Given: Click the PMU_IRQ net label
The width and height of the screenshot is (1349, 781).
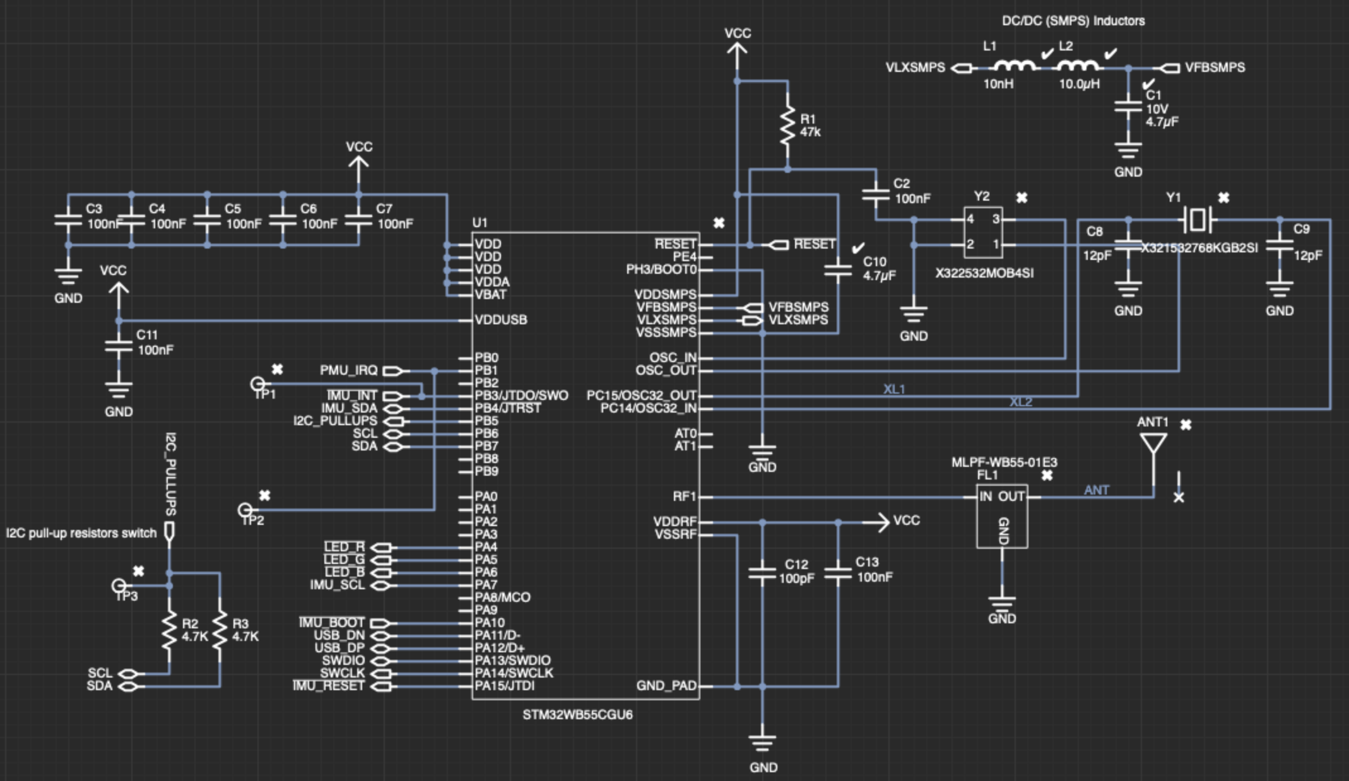Looking at the screenshot, I should [x=349, y=370].
